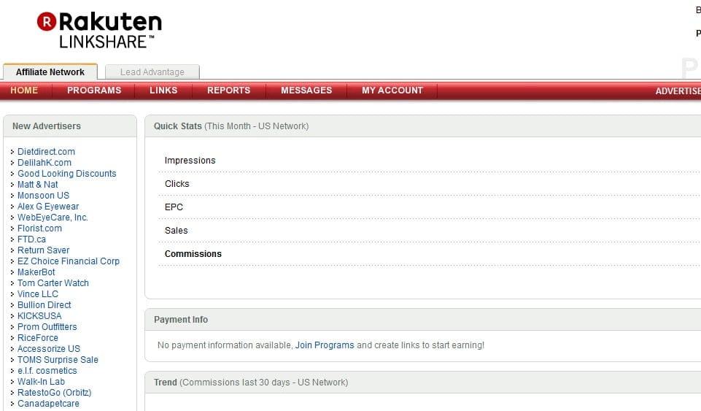Open the Canadapetcare advertiser link
Image resolution: width=701 pixels, height=411 pixels.
click(x=48, y=404)
